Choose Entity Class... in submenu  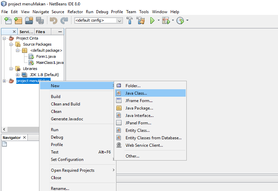click(150, 130)
